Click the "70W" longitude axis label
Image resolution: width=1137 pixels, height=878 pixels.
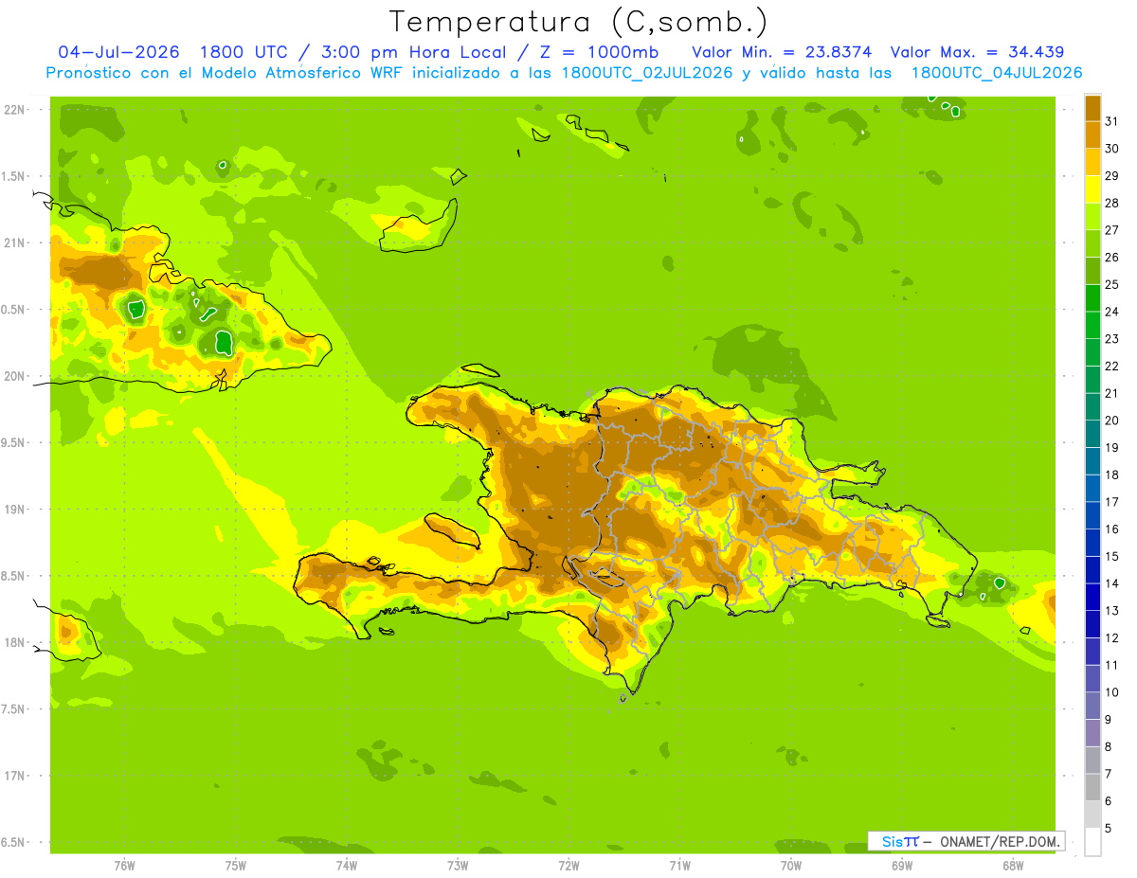[791, 866]
